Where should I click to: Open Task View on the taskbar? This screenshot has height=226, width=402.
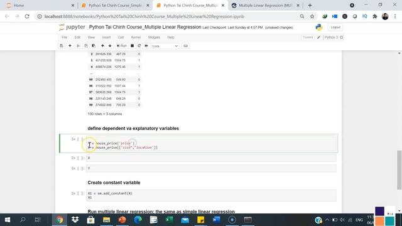click(x=38, y=220)
